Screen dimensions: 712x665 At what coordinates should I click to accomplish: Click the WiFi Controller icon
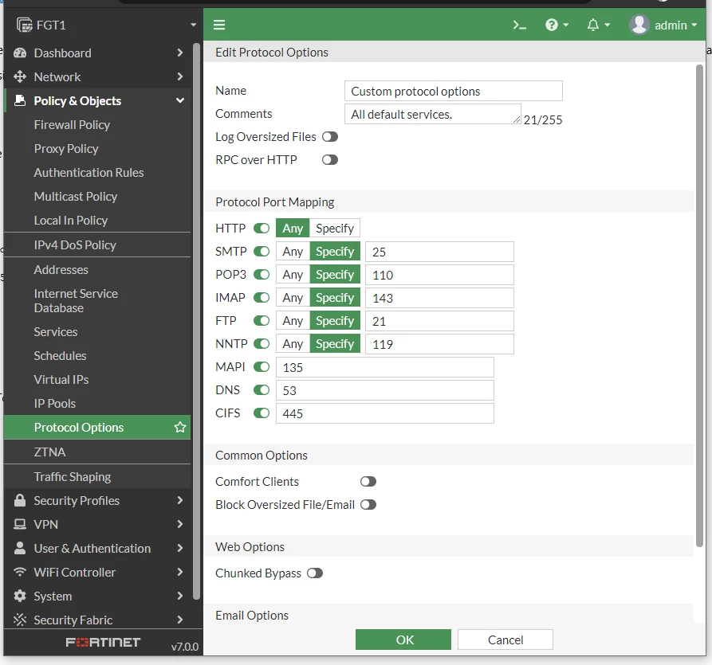point(19,572)
